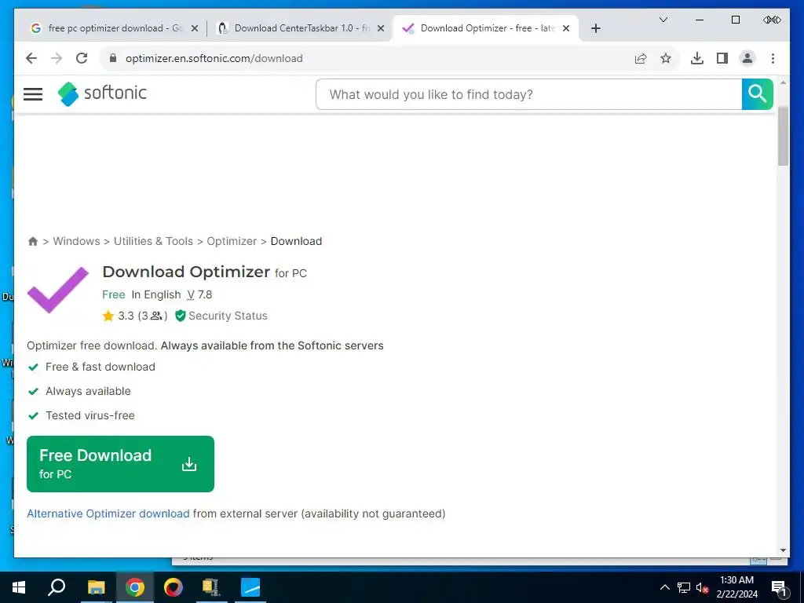The image size is (804, 603).
Task: Go to Windows breadcrumb
Action: [76, 242]
